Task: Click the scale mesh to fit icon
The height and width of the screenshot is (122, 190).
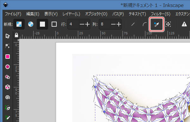Action: coord(168,24)
